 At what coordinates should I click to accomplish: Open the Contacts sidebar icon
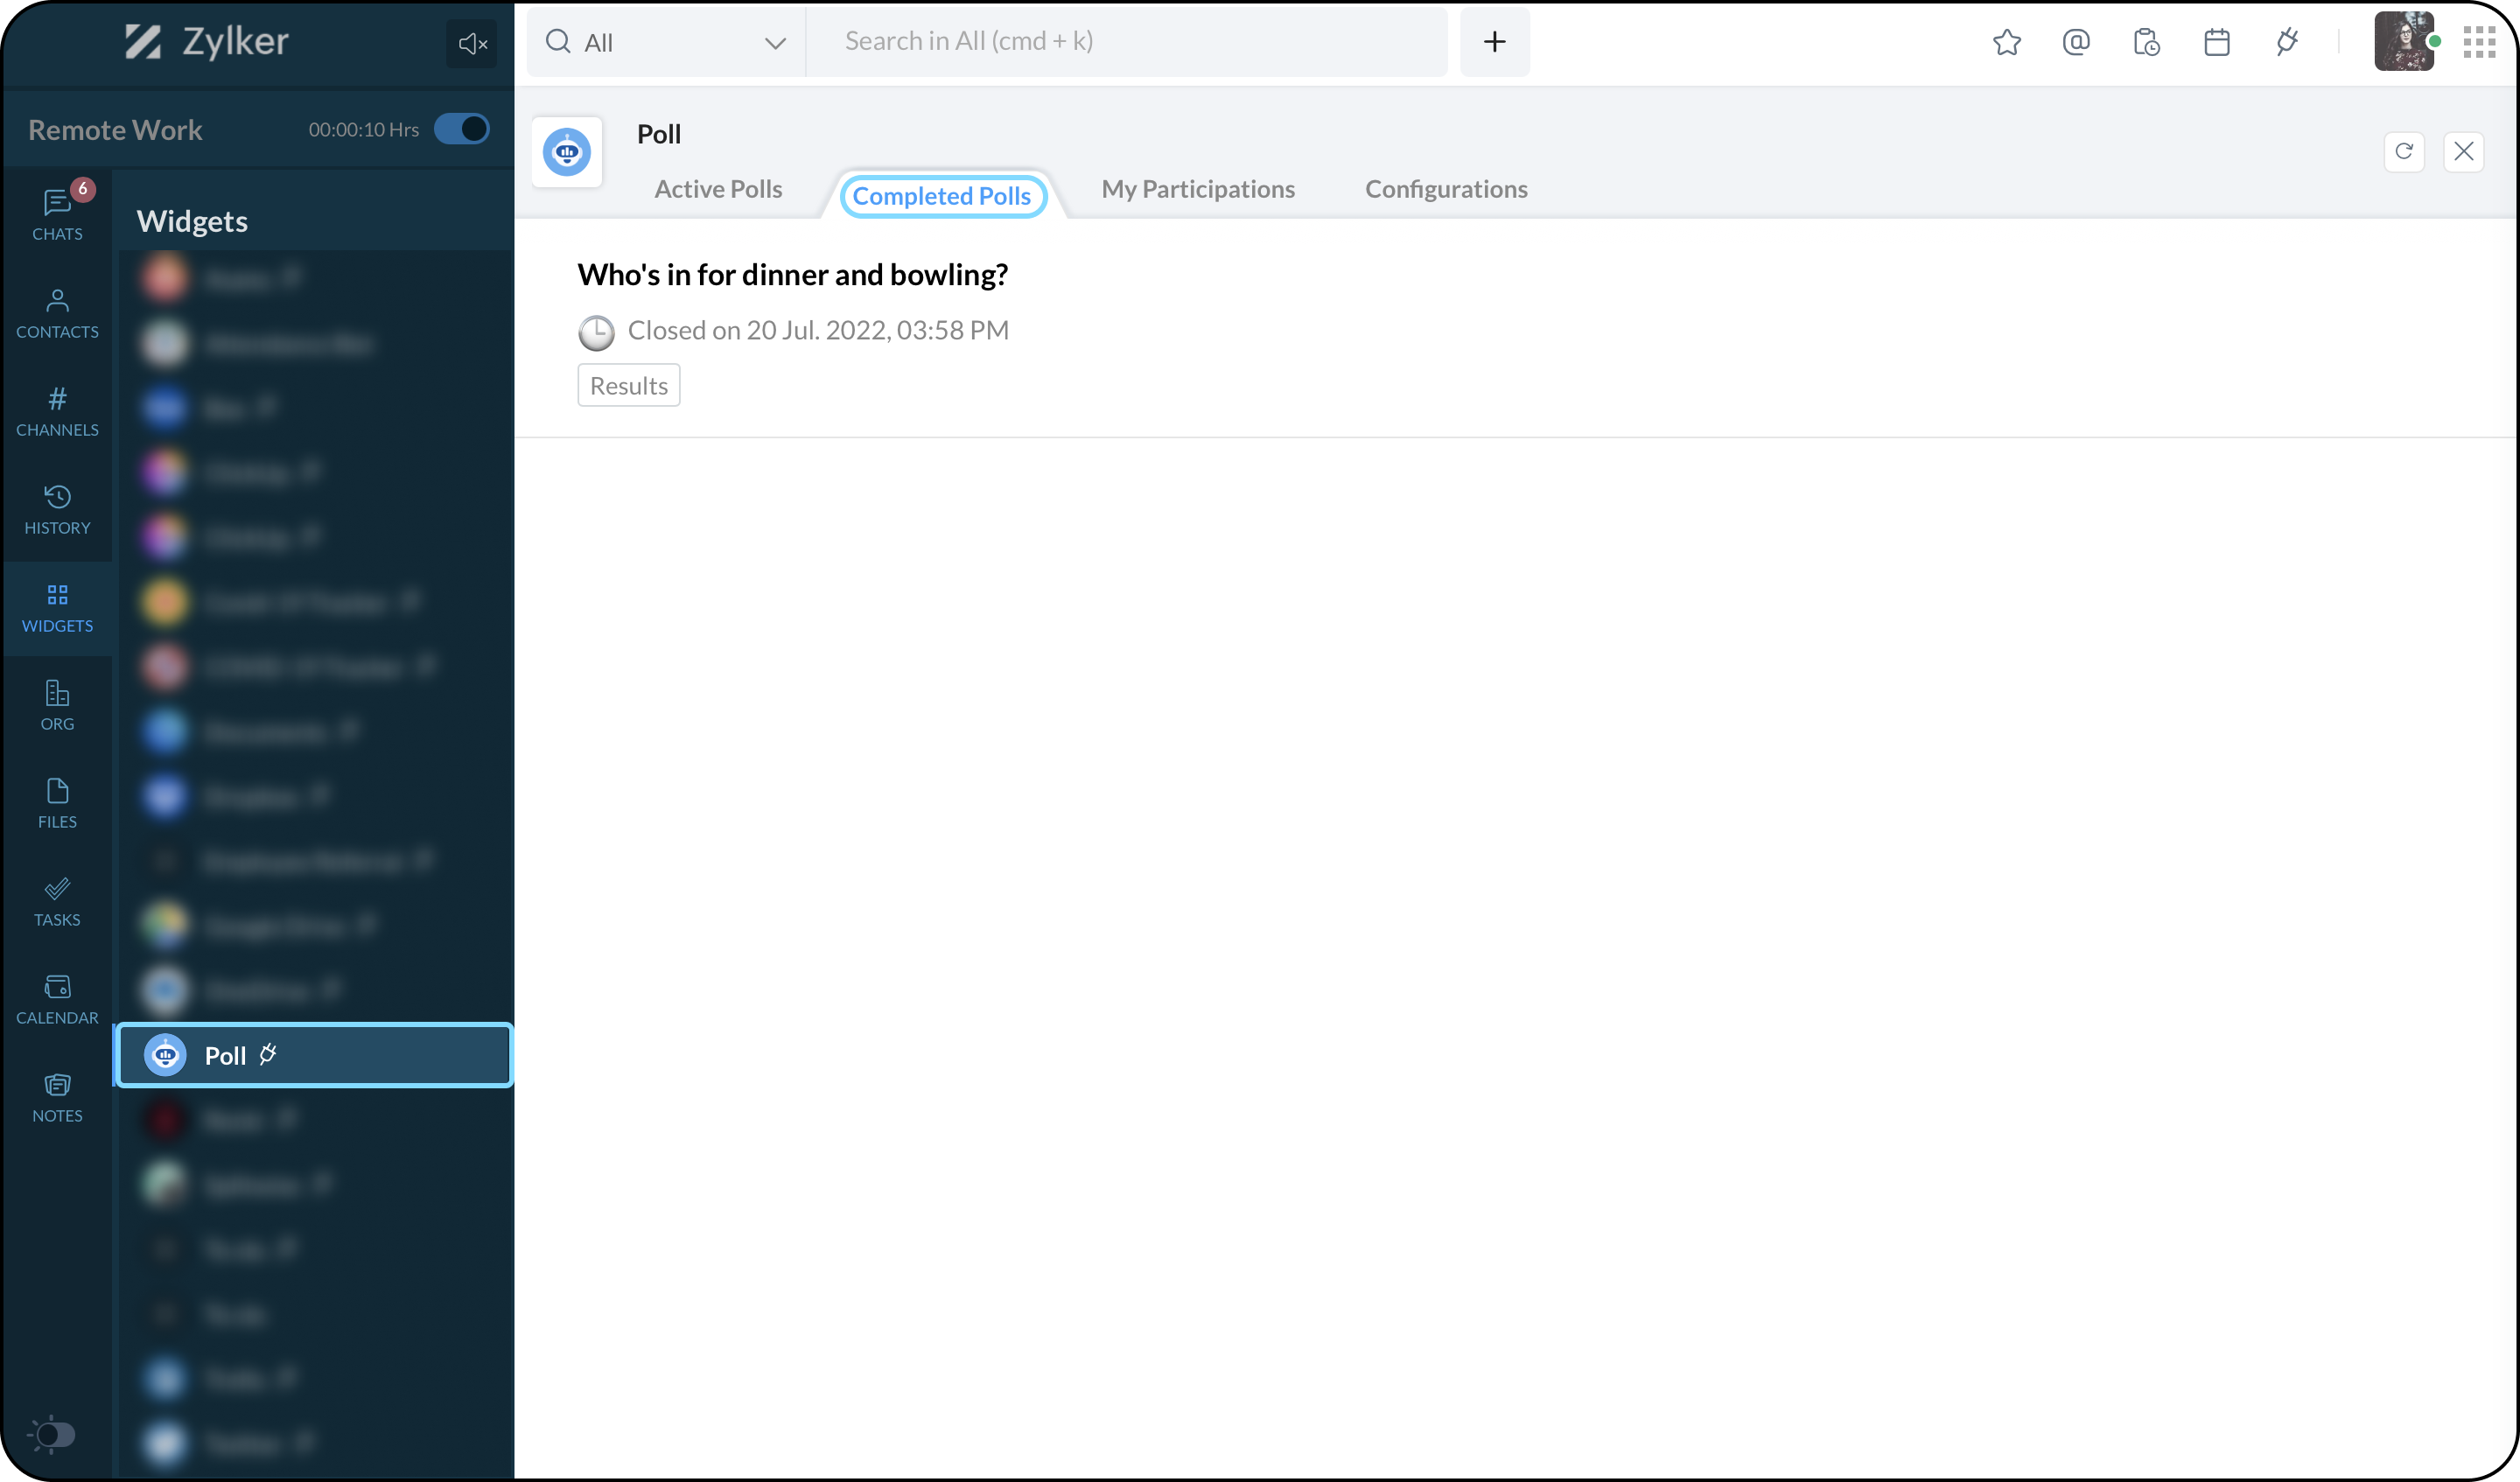[x=57, y=313]
